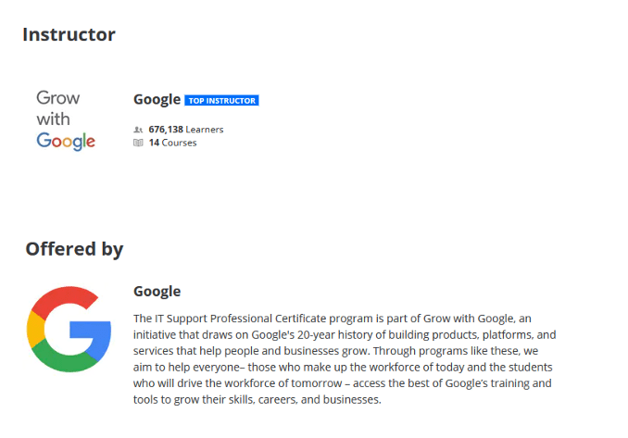Open the 14 Courses text link
This screenshot has width=628, height=438.
pyautogui.click(x=172, y=143)
